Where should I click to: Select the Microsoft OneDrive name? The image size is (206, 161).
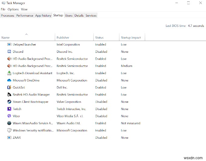click(26, 80)
